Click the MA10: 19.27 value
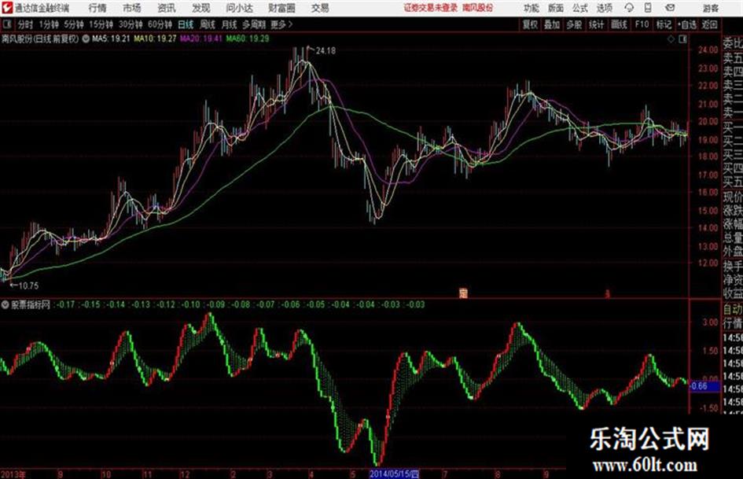The width and height of the screenshot is (743, 479). point(155,39)
